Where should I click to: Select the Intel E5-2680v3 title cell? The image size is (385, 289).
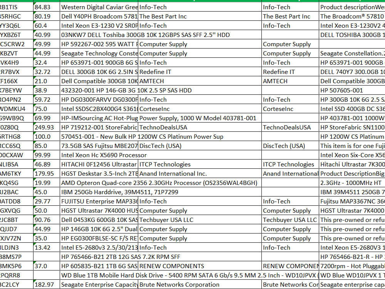pyautogui.click(x=99, y=247)
